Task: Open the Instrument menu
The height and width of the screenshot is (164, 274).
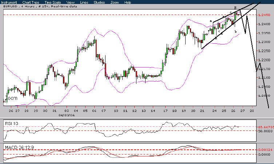Action: [9, 2]
